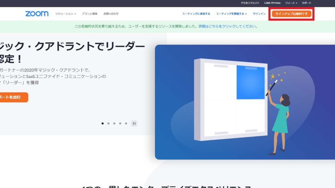Screen dimensions: 335x188
Task: Click the Magic Quadrant illustration banner
Action: point(245,102)
